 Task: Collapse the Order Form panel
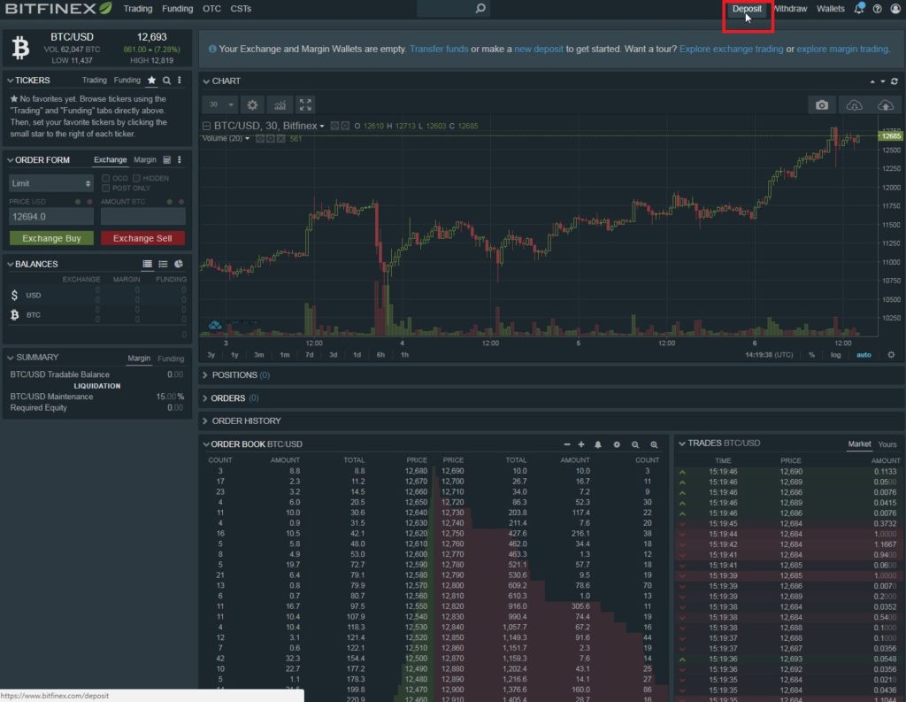click(x=10, y=159)
